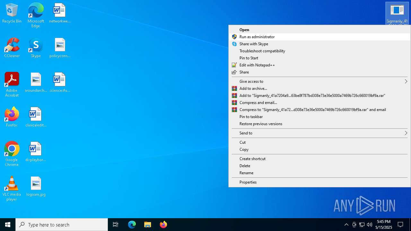Select the VLC media player shortcut

pyautogui.click(x=12, y=189)
